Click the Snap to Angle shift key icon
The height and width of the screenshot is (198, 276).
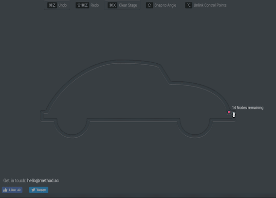click(149, 5)
